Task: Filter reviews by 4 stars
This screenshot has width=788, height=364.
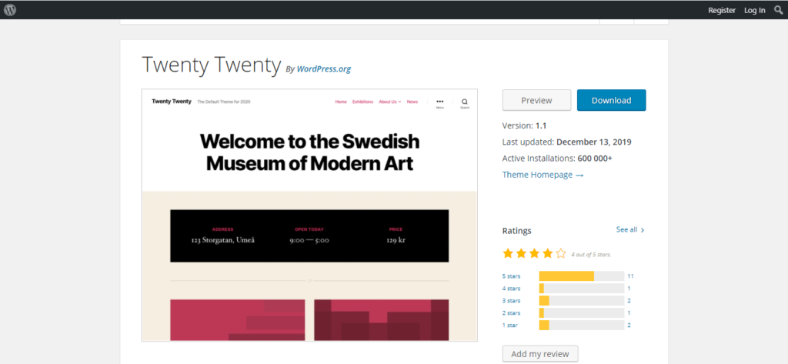Action: tap(511, 289)
